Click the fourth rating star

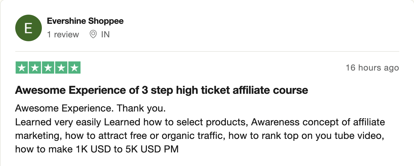(61, 68)
